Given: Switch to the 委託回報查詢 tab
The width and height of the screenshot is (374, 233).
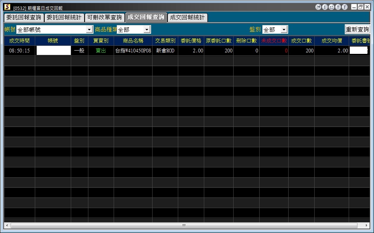Looking at the screenshot, I should pyautogui.click(x=24, y=17).
